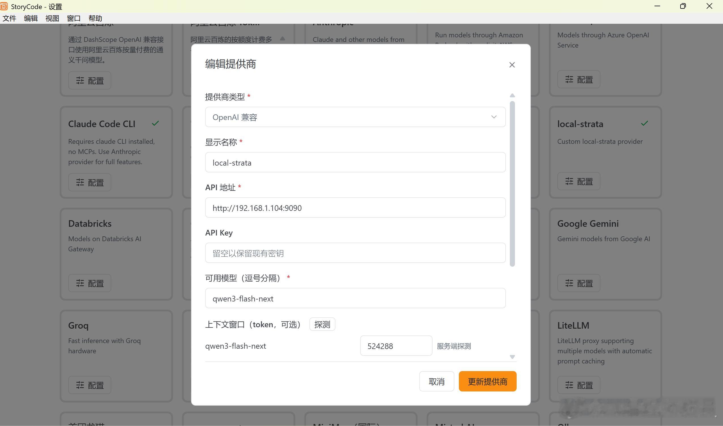Click 配置 on the LiteLLM card
723x426 pixels.
point(579,385)
